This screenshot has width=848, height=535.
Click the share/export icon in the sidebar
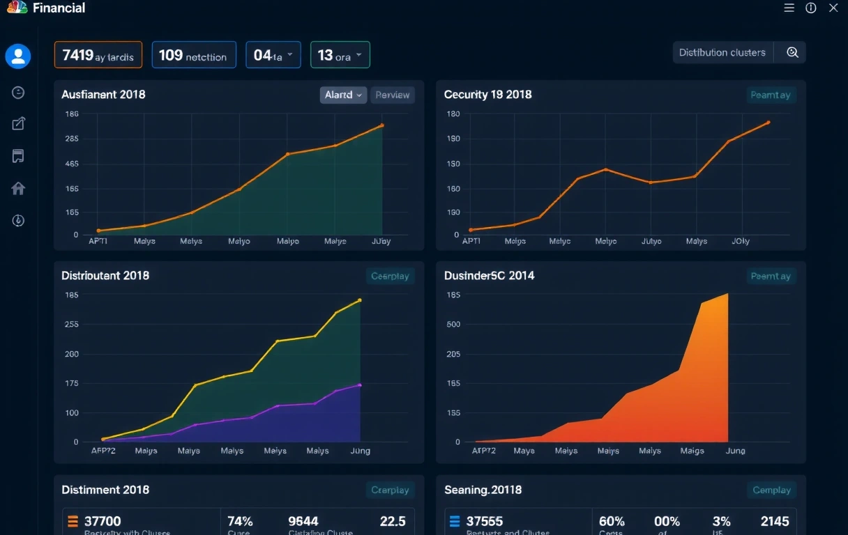pos(17,123)
